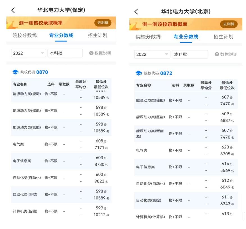
Task: Go back from 华北电力大学(北京) page
Action: coord(136,12)
